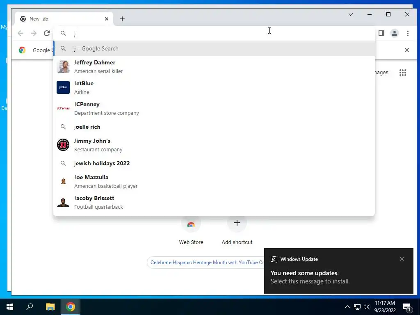Screen dimensions: 420x315
Task: Click the browser back arrow
Action: coord(21,33)
